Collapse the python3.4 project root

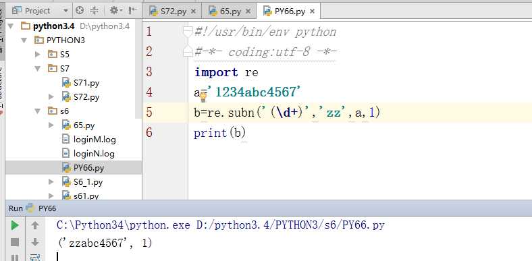(11, 26)
